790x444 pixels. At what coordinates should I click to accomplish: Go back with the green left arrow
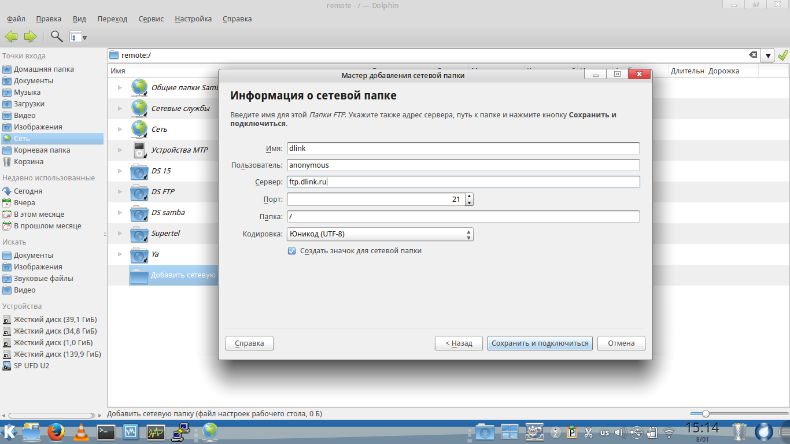point(12,36)
